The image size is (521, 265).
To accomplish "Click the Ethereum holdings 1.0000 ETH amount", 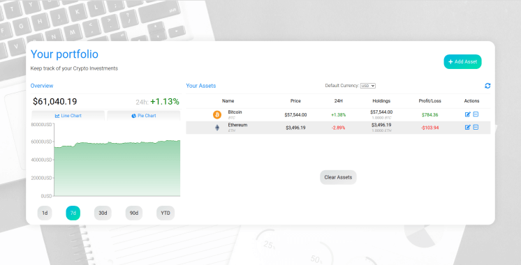I will point(381,130).
